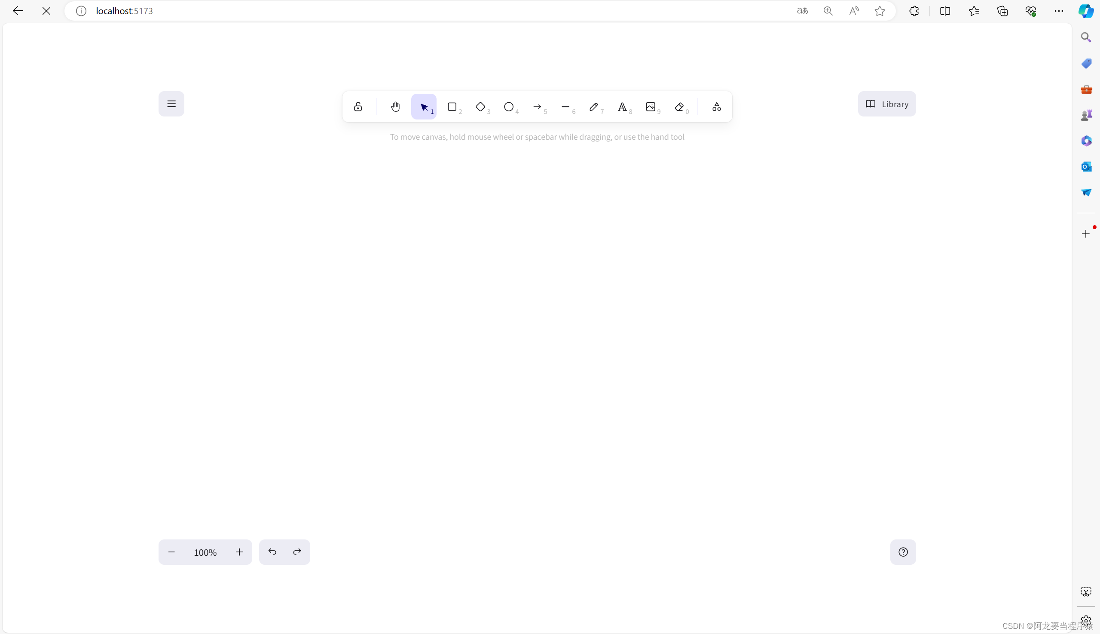Image resolution: width=1100 pixels, height=634 pixels.
Task: Select the Ellipse tool
Action: pyautogui.click(x=509, y=107)
